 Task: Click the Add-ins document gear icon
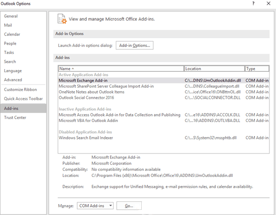pyautogui.click(x=62, y=19)
